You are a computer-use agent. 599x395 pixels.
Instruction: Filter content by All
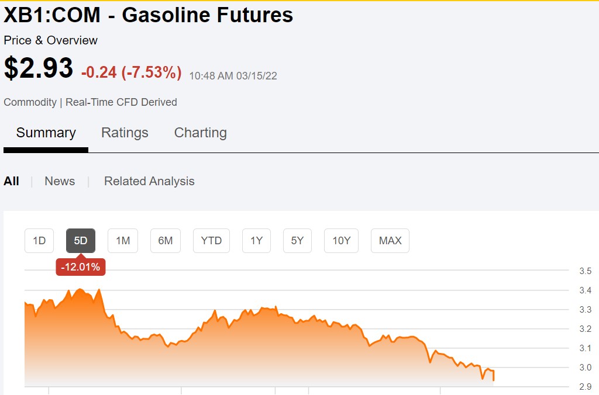12,181
